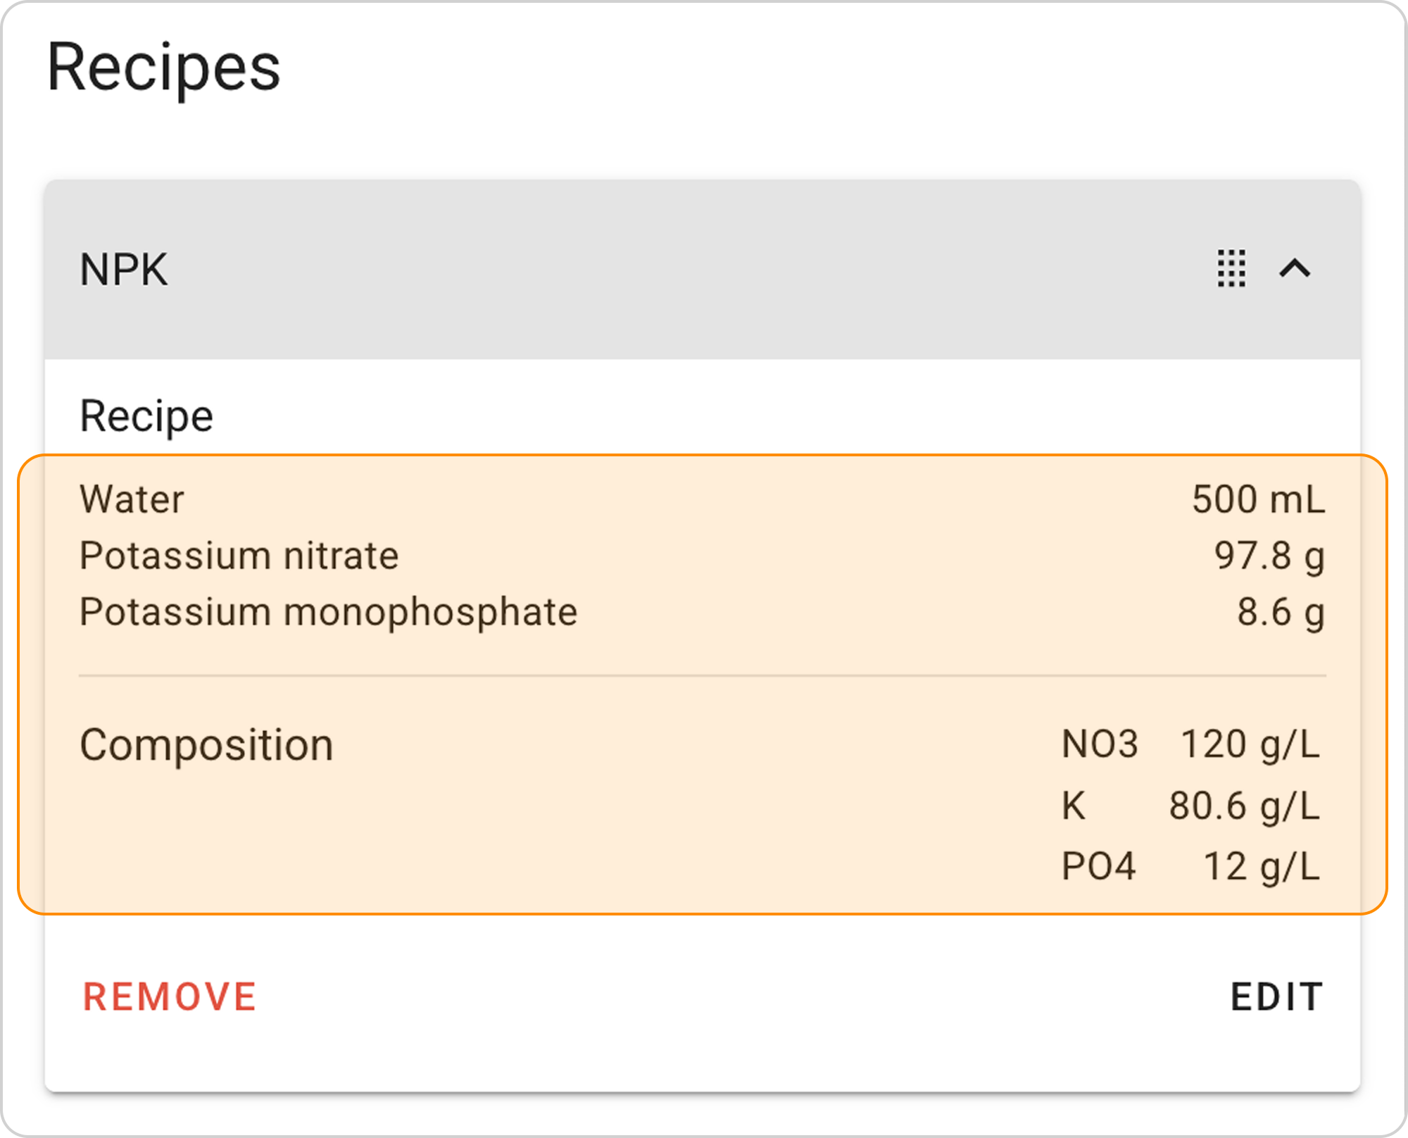This screenshot has height=1138, width=1408.
Task: Click the 120 g/L value
Action: coord(1250,745)
